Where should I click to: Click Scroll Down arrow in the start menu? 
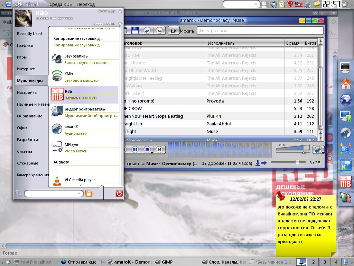[120, 24]
